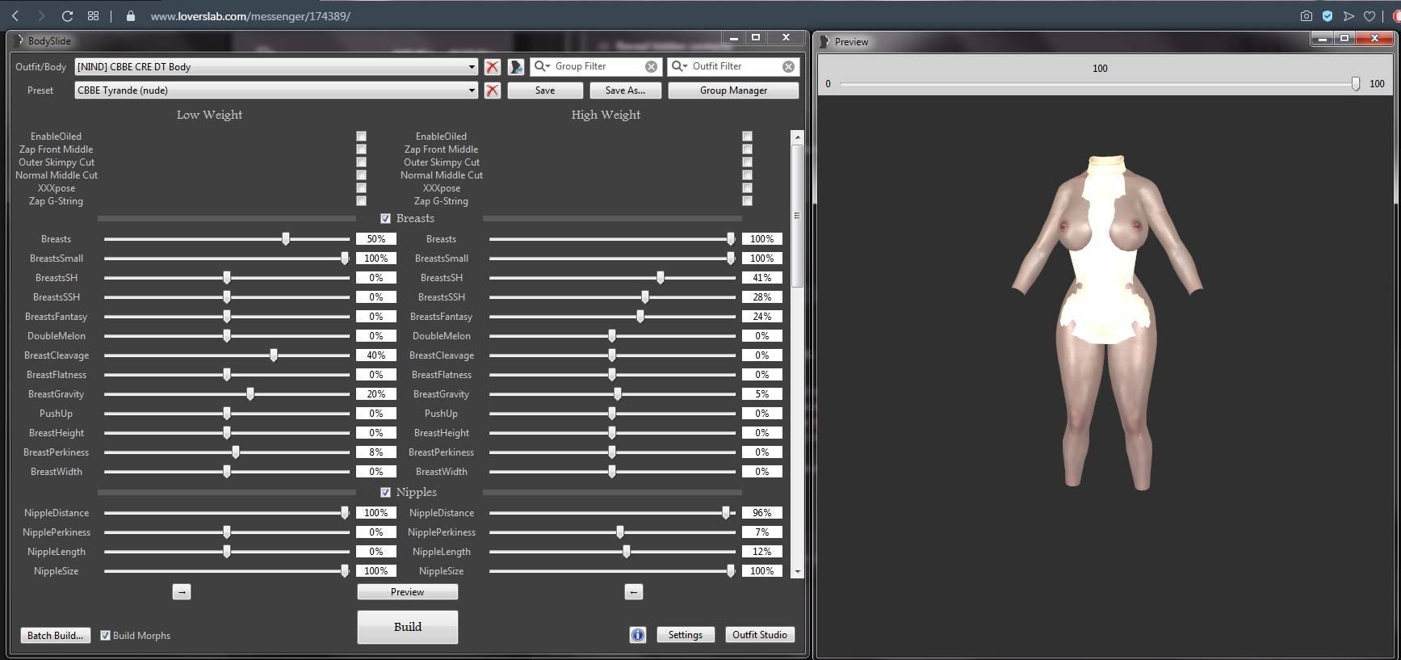This screenshot has height=660, width=1401.
Task: Click the Preview button
Action: click(407, 592)
